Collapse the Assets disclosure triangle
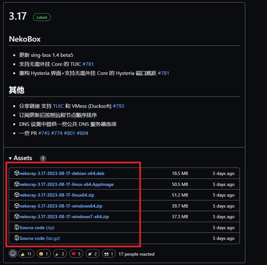The image size is (267, 265). 10,158
